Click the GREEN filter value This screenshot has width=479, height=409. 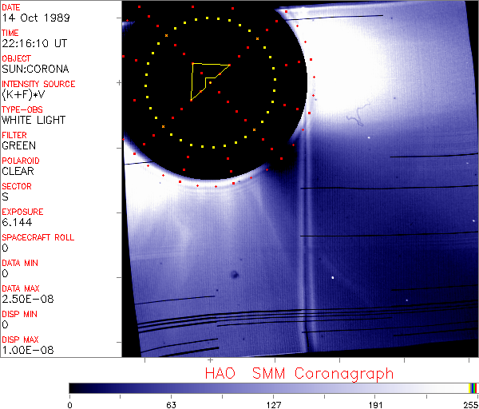(19, 145)
